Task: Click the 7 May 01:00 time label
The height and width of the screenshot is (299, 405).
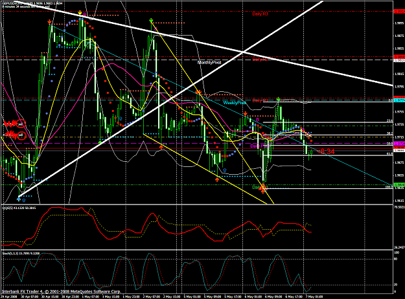Action: [314, 296]
